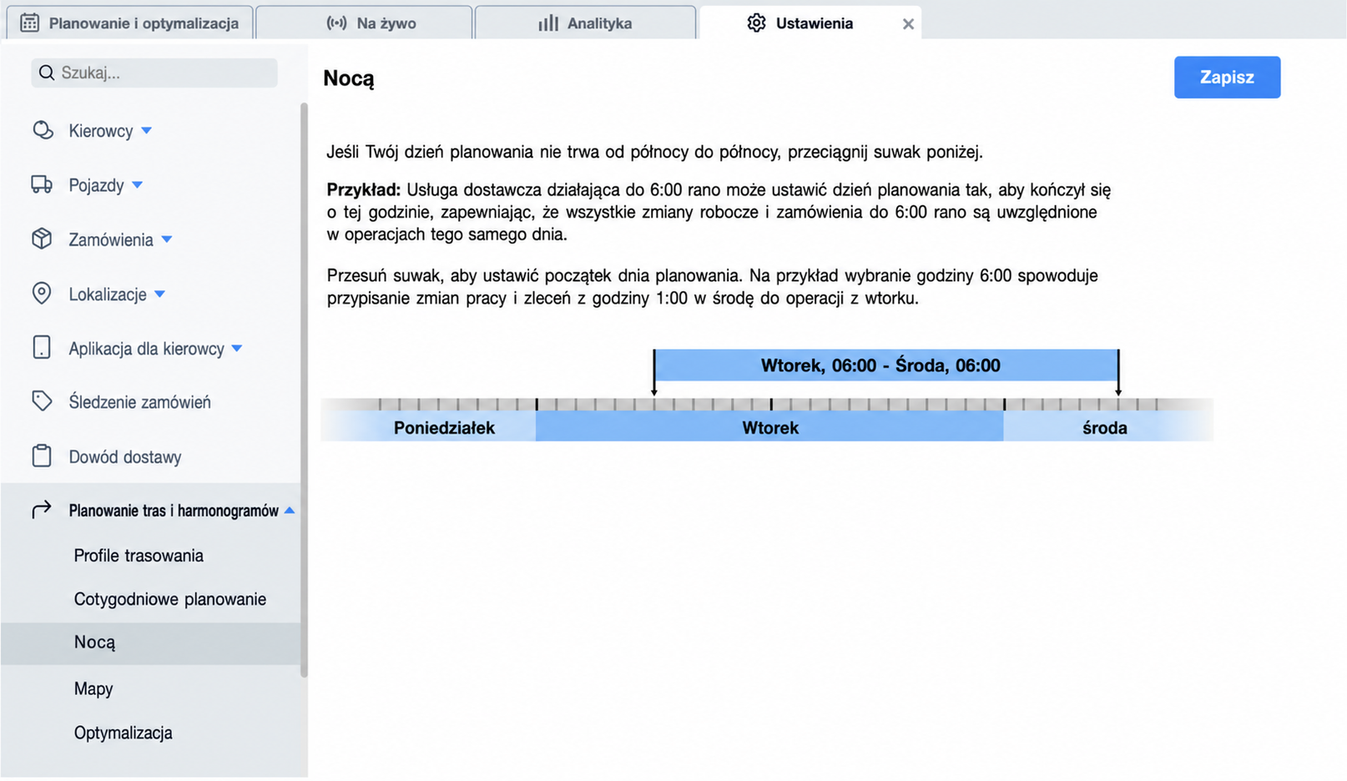Image resolution: width=1347 pixels, height=781 pixels.
Task: Expand the Pojazdy dropdown arrow
Action: (x=138, y=184)
